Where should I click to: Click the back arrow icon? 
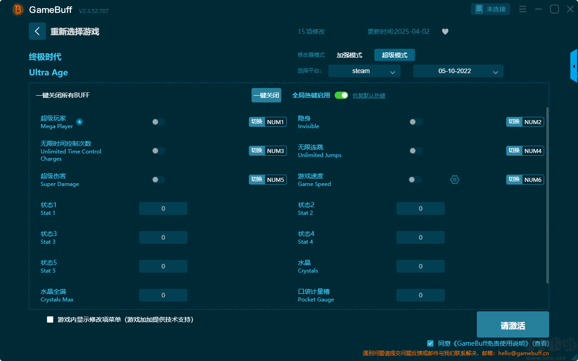pos(37,31)
